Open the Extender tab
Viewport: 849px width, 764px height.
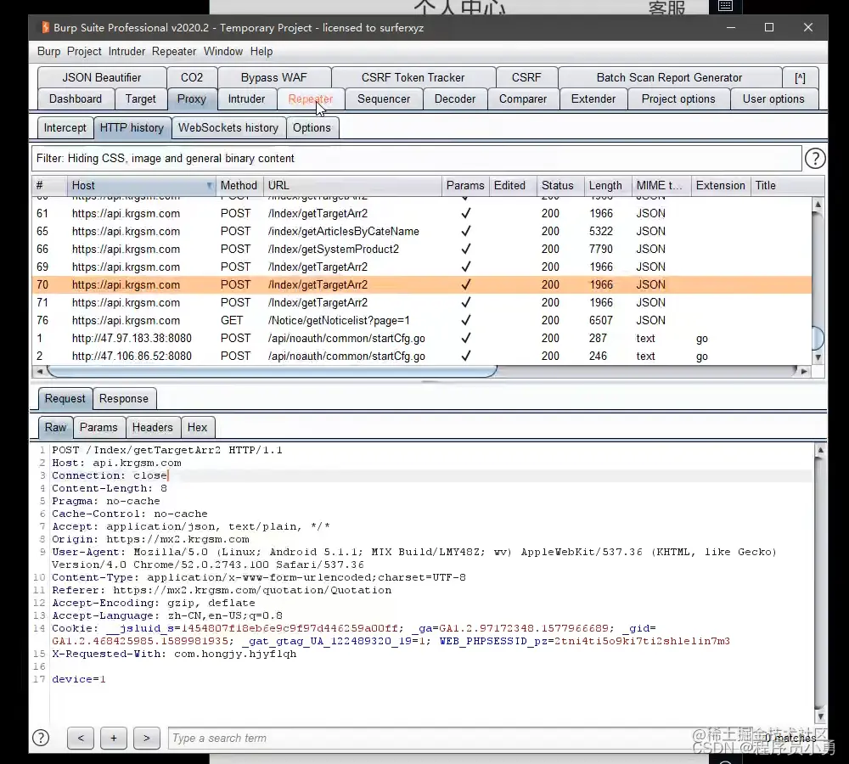(593, 99)
